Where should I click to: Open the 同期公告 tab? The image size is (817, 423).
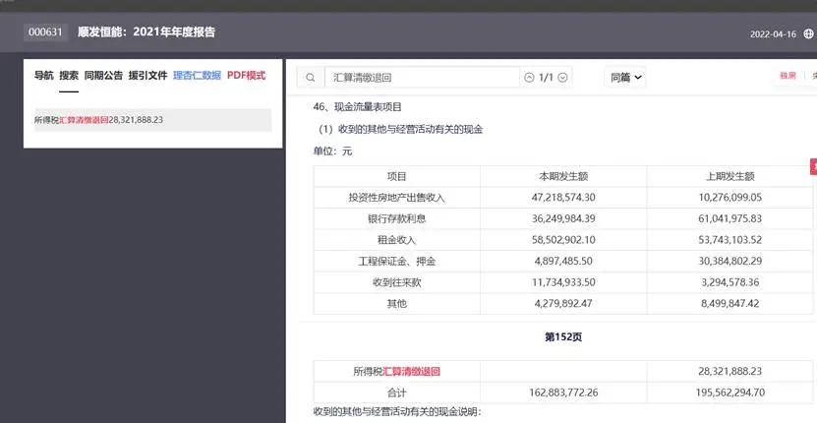[103, 76]
